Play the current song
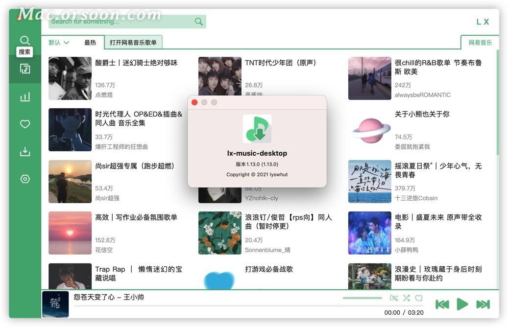 (462, 304)
